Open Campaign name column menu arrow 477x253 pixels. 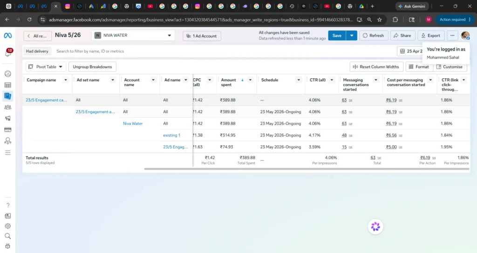(x=66, y=80)
